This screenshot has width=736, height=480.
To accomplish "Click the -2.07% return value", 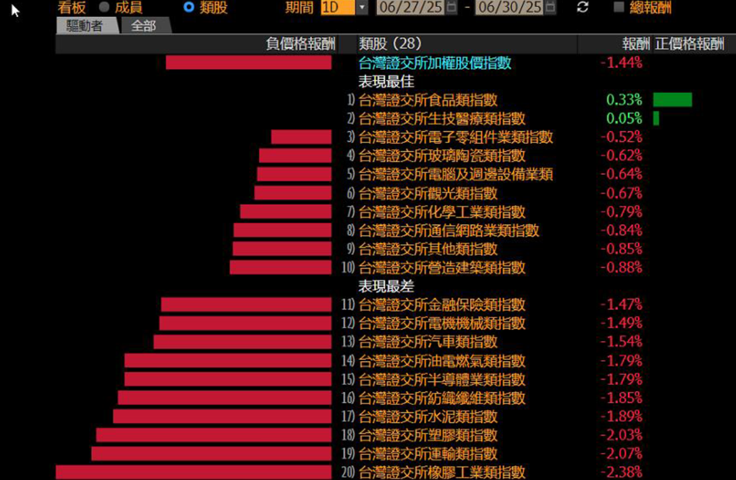I will point(621,454).
